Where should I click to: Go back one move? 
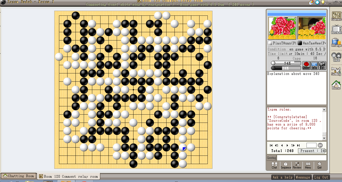click(x=282, y=145)
